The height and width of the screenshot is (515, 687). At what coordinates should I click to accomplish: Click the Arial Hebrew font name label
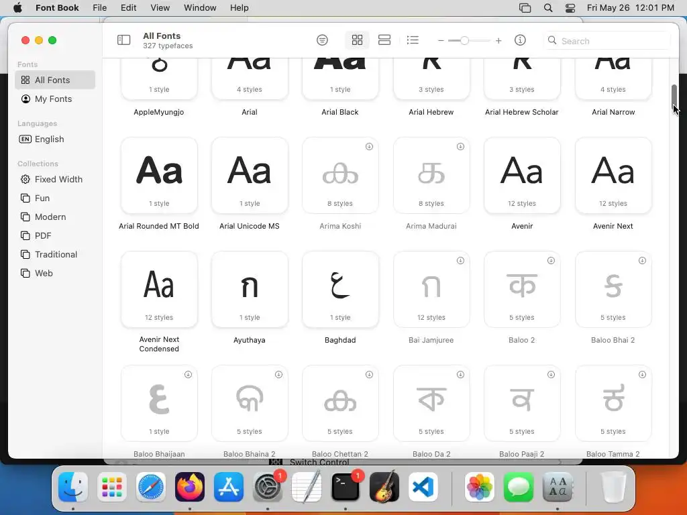(x=431, y=112)
